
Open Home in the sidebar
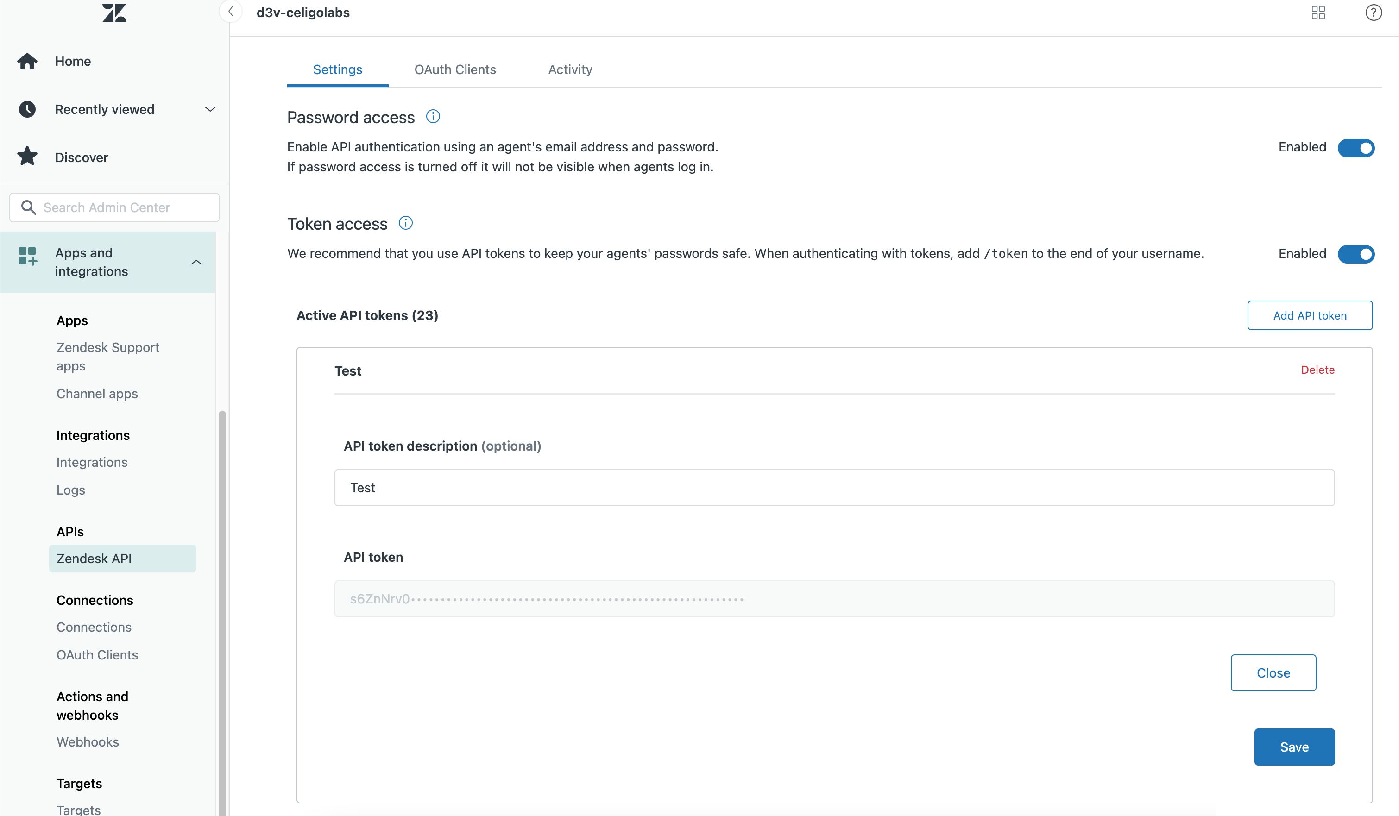73,61
